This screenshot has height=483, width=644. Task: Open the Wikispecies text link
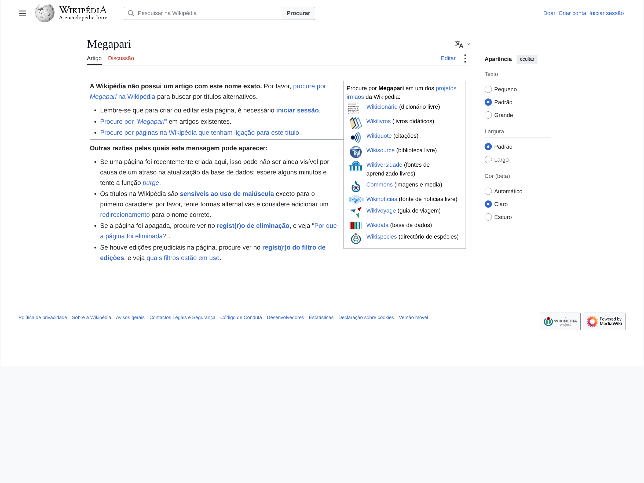pos(381,237)
